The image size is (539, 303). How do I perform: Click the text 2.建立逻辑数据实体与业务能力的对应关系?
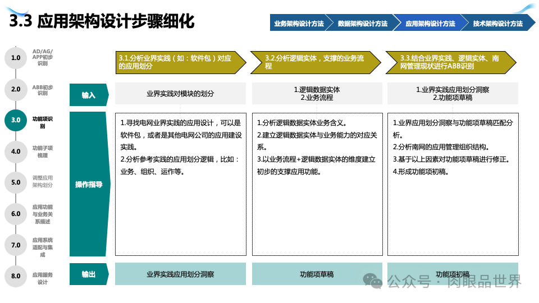[317, 141]
